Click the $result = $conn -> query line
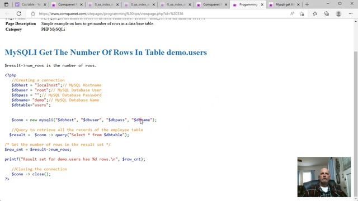The width and height of the screenshot is (358, 201). point(69,135)
